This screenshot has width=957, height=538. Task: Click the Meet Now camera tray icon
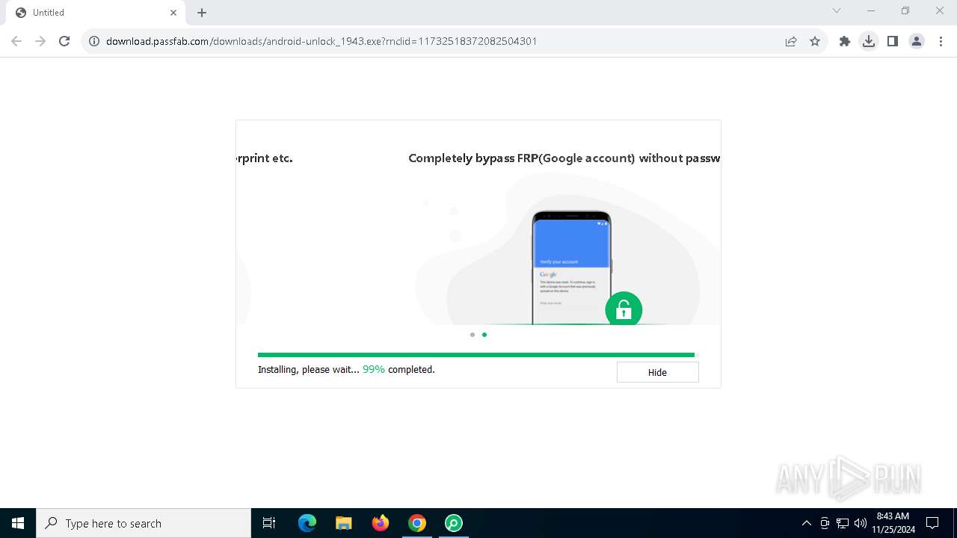click(x=825, y=523)
